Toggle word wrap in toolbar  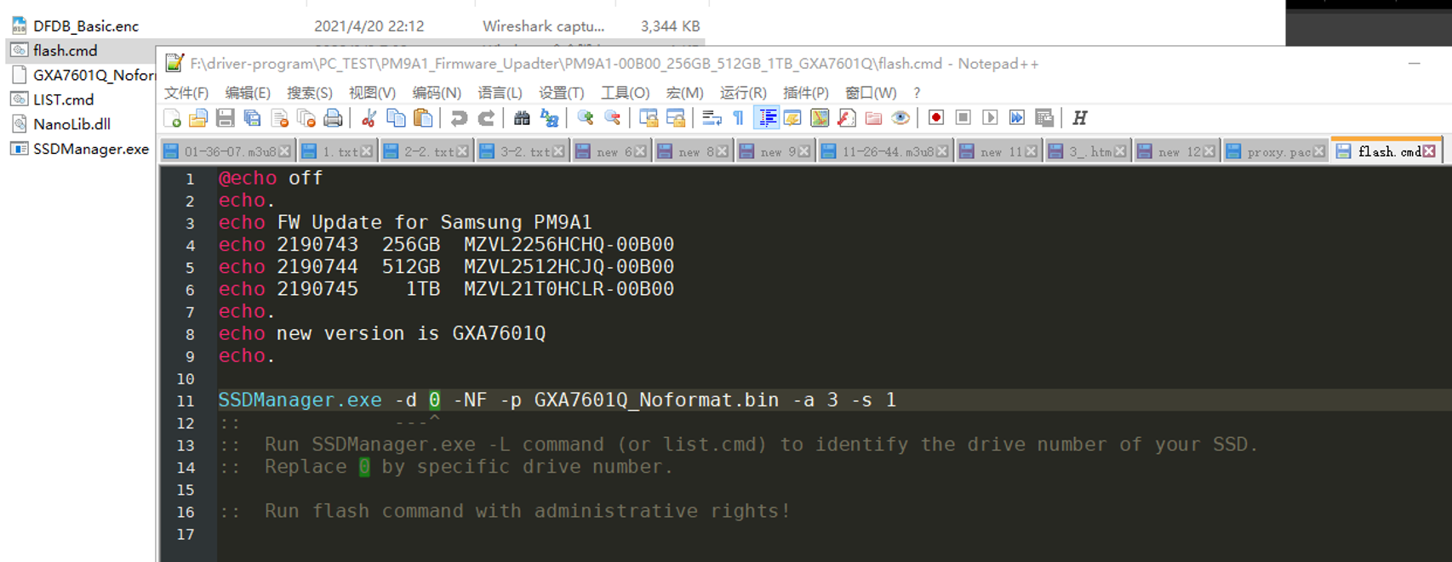[x=712, y=118]
